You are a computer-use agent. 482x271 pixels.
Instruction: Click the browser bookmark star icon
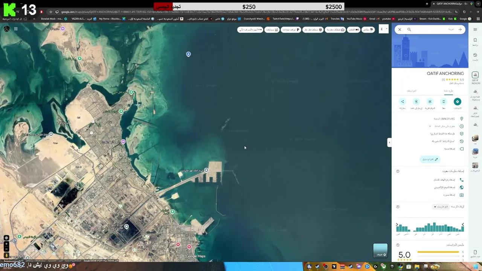pyautogui.click(x=51, y=12)
